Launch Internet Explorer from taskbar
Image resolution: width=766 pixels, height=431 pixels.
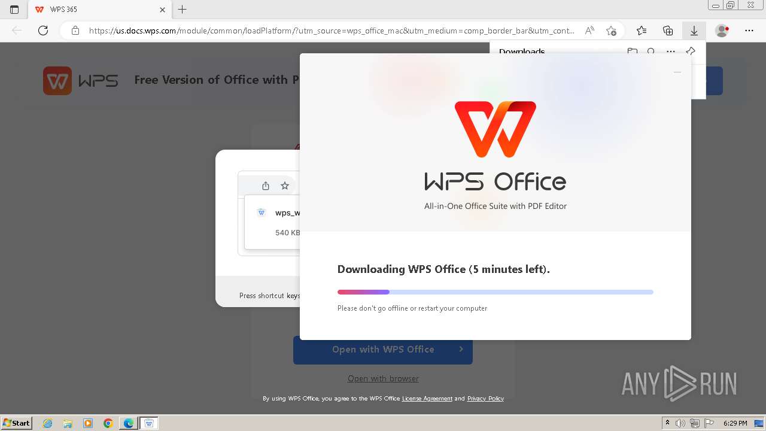47,423
